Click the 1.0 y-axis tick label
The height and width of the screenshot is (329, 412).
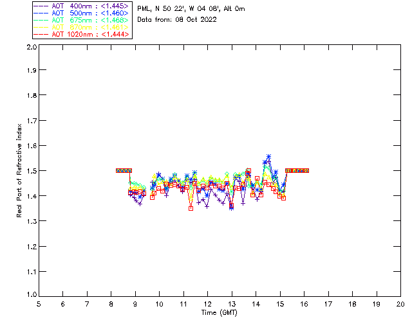pyautogui.click(x=32, y=295)
